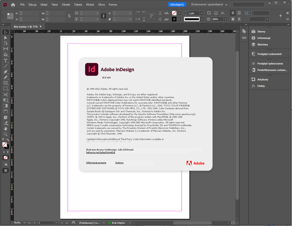Open the [Podstawowy] preflight profile dropdown
Screen dimensions: 292x226
(104, 223)
